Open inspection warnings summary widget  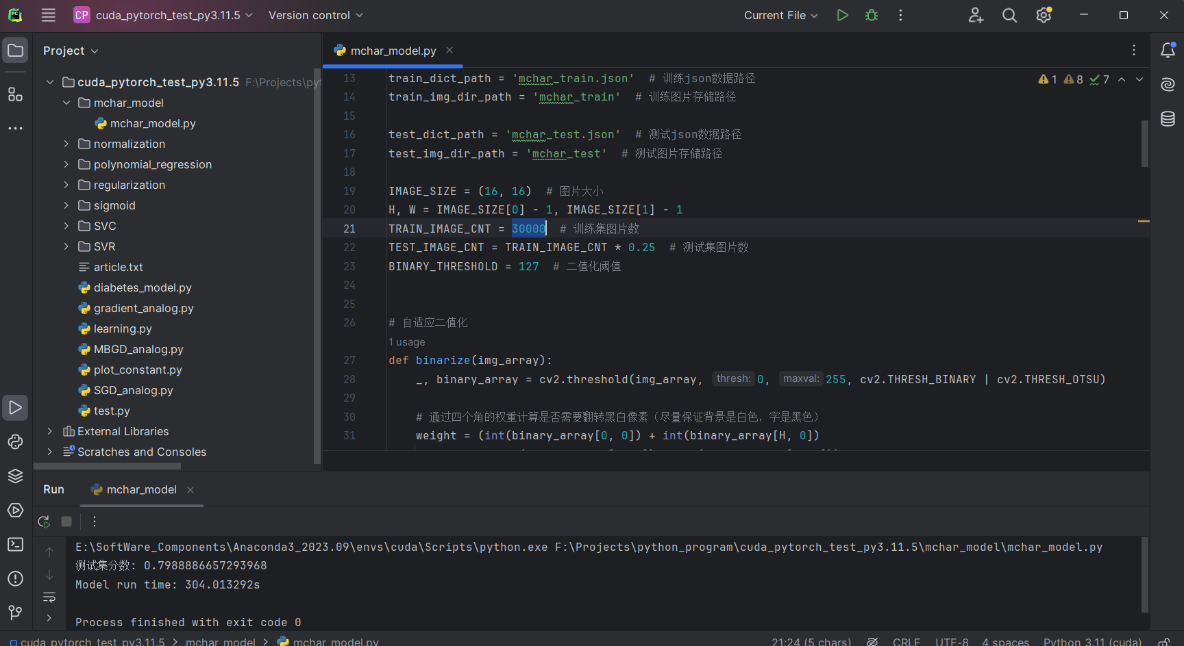[x=1074, y=79]
